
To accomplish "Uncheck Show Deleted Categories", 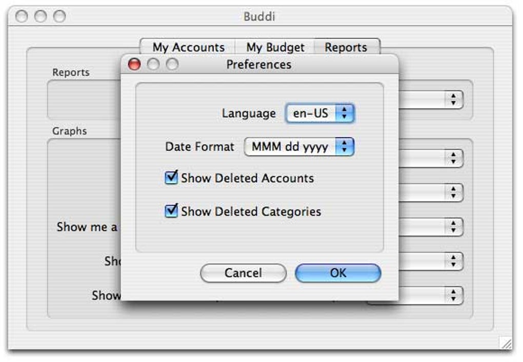I will (x=171, y=211).
